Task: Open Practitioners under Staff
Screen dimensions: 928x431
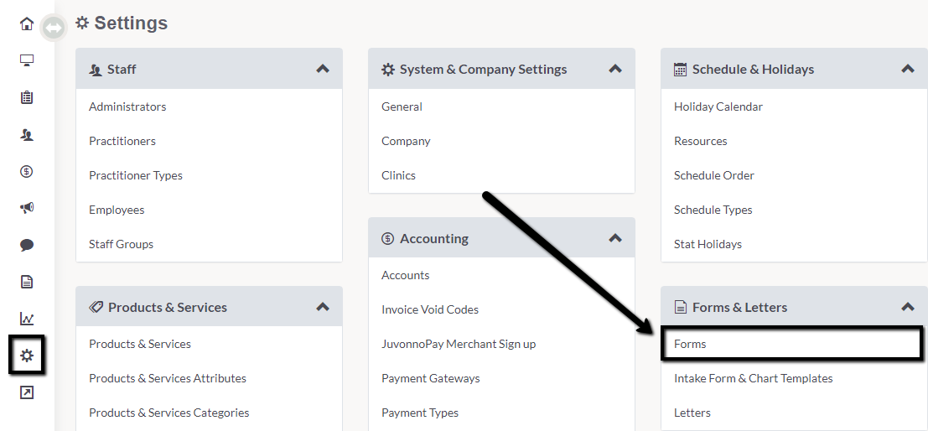Action: pyautogui.click(x=122, y=141)
